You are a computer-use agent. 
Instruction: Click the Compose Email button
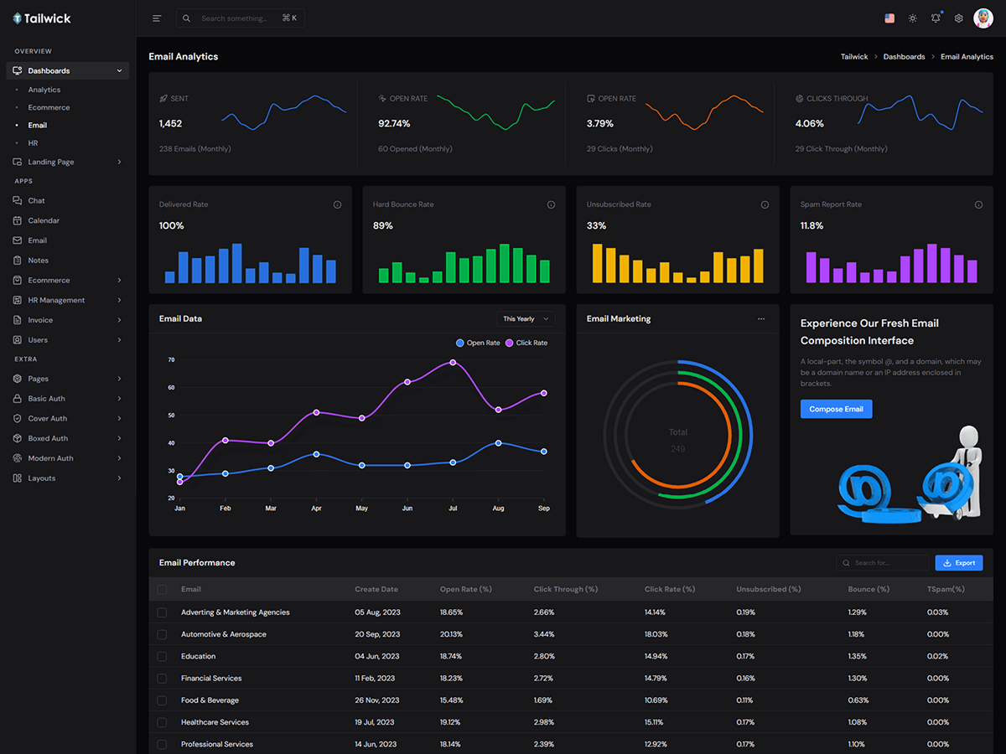pyautogui.click(x=836, y=409)
